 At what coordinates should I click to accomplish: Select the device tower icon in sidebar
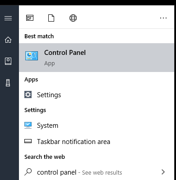8,83
